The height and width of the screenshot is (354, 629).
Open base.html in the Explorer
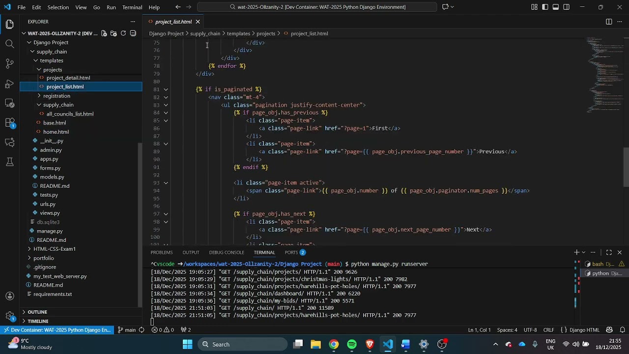click(54, 123)
